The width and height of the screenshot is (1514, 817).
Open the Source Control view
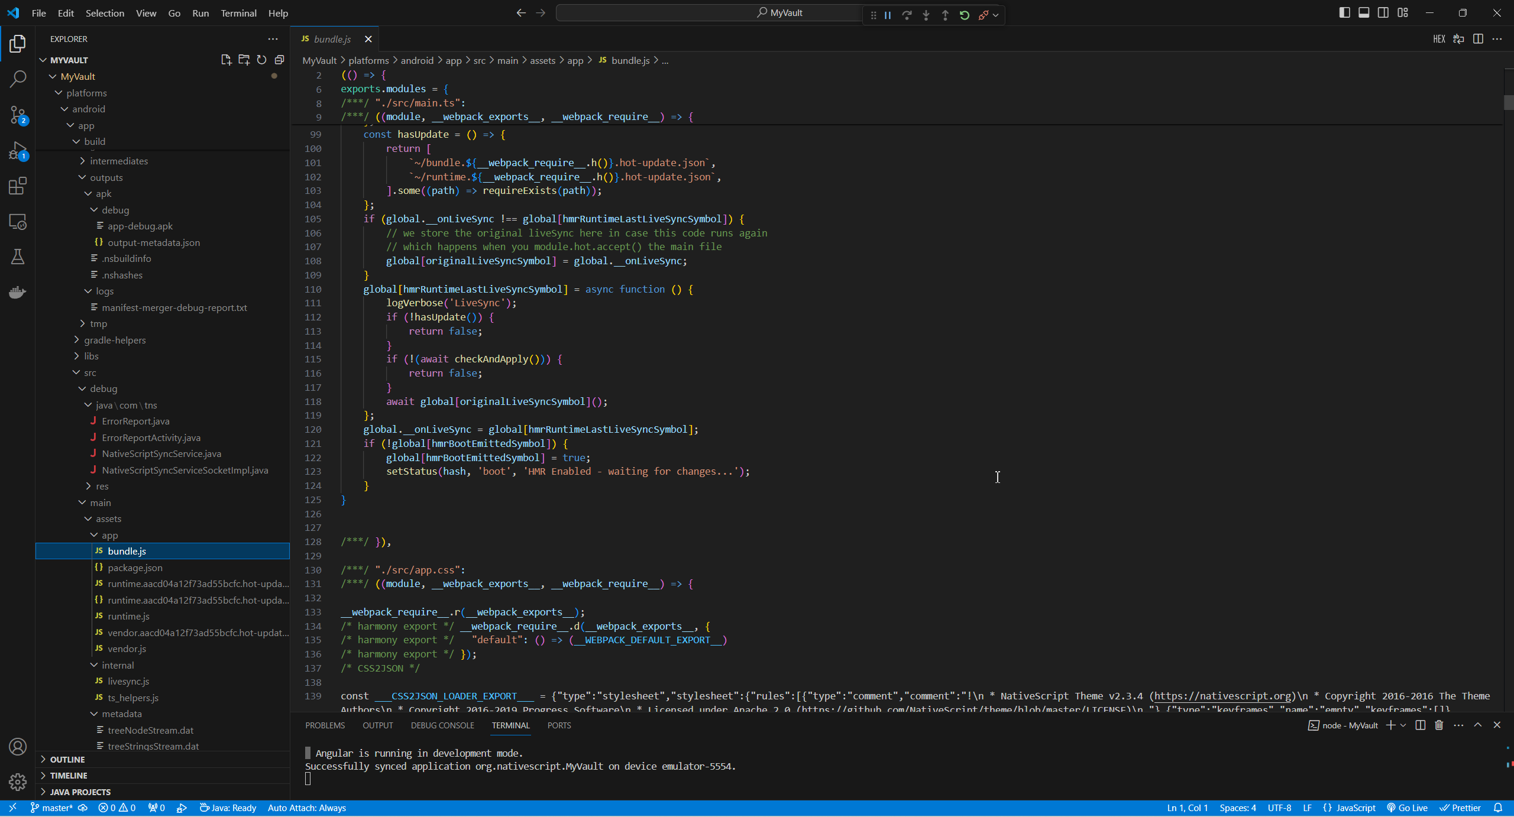(18, 115)
